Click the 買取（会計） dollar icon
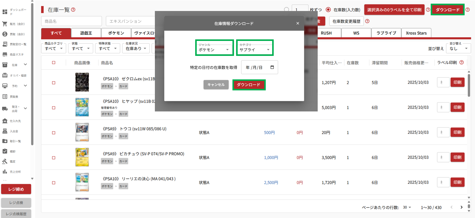Viewport: 475px width, 218px height. (x=5, y=34)
